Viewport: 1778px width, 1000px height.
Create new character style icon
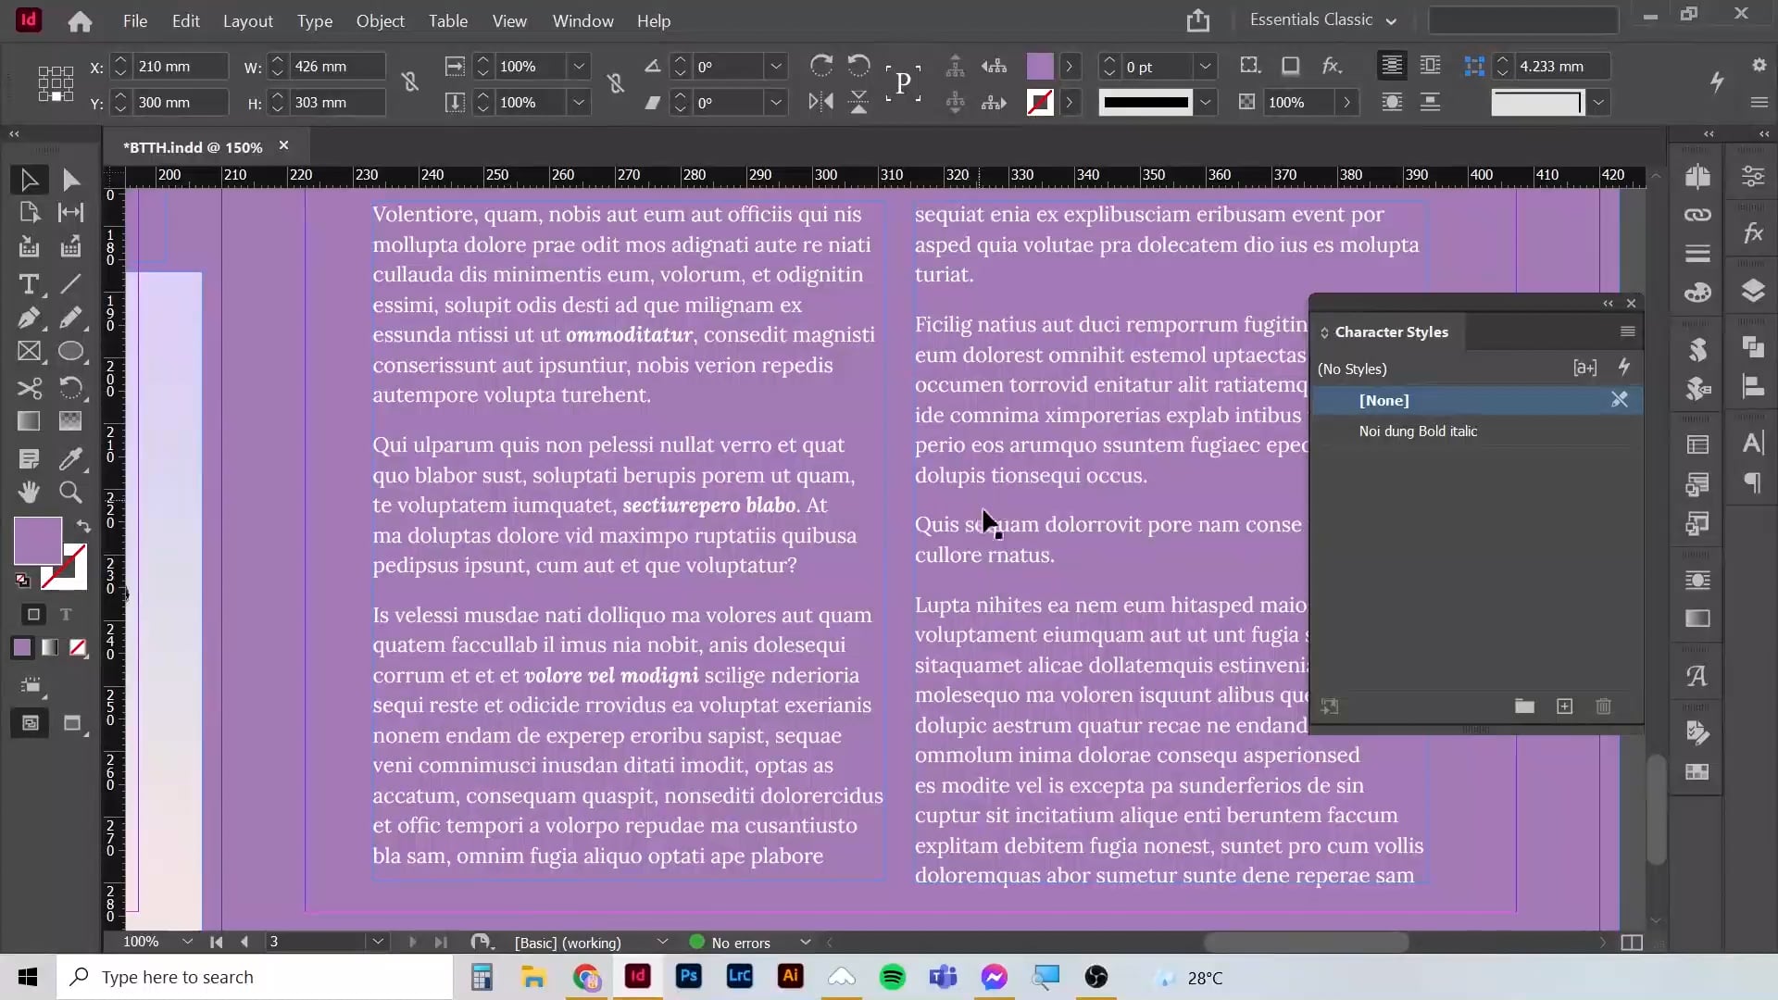[1564, 706]
